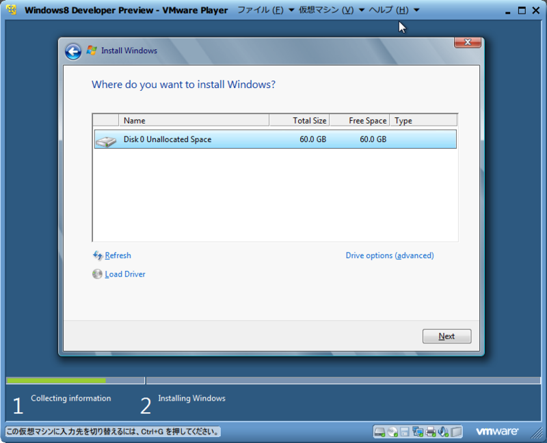Select the Disk 0 Unallocated Space row

click(276, 139)
